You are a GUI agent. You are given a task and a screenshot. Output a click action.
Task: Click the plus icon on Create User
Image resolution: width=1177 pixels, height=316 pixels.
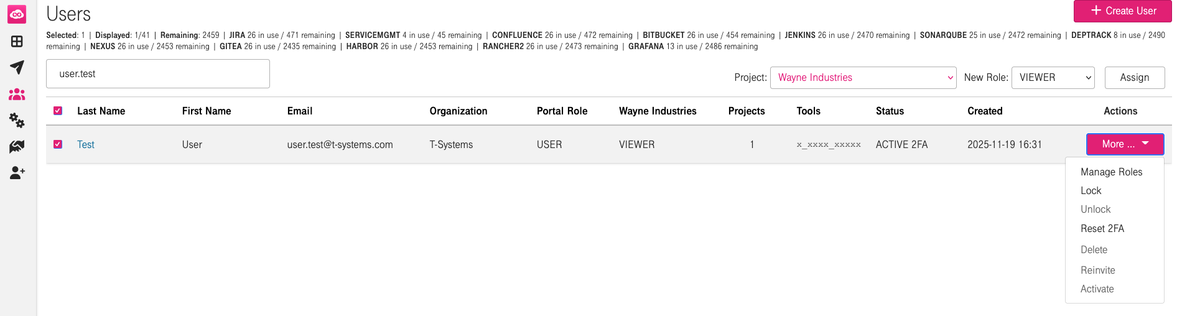pyautogui.click(x=1096, y=11)
